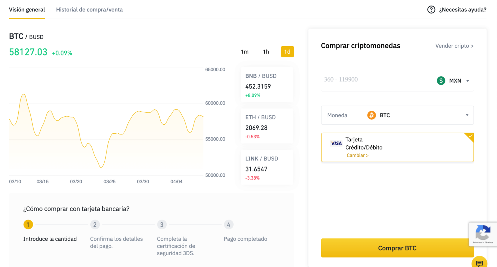Click the -0.53% ETH change
The image size is (497, 267).
tap(253, 136)
